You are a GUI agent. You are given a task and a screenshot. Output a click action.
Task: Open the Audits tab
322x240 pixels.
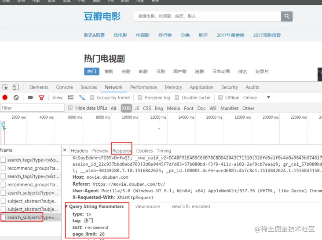pos(252,87)
